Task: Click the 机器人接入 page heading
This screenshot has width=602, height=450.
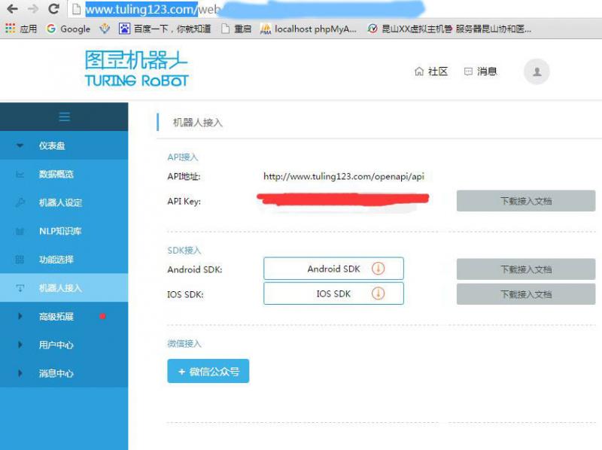Action: pyautogui.click(x=198, y=123)
